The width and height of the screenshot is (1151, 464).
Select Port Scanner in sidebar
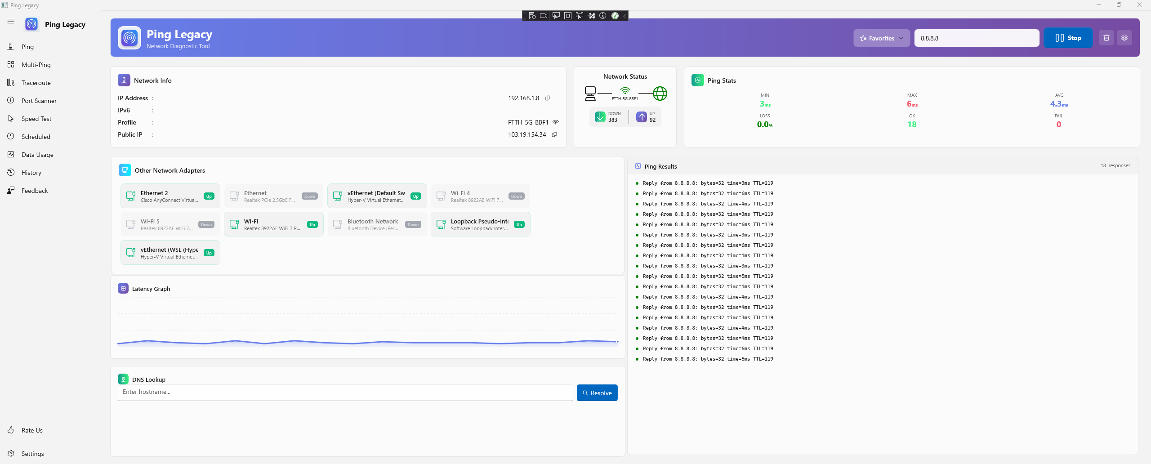pos(49,101)
